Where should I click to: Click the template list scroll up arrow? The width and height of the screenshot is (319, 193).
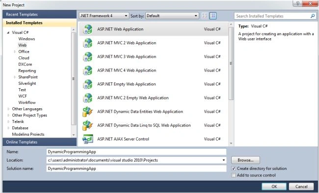231,24
